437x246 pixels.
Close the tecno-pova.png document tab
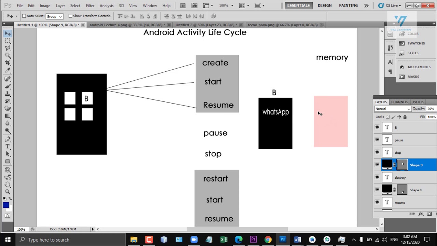click(321, 25)
